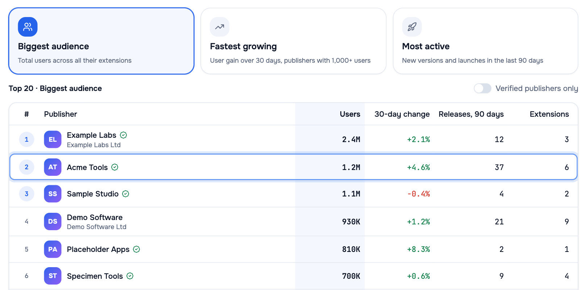Switch to the Most active tab

coord(486,41)
